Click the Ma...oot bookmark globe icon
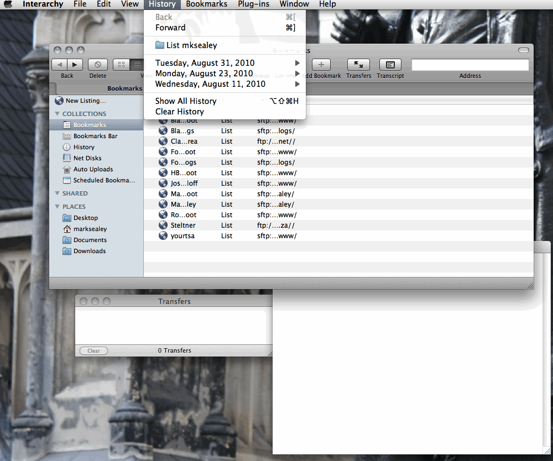The image size is (553, 461). pyautogui.click(x=163, y=194)
